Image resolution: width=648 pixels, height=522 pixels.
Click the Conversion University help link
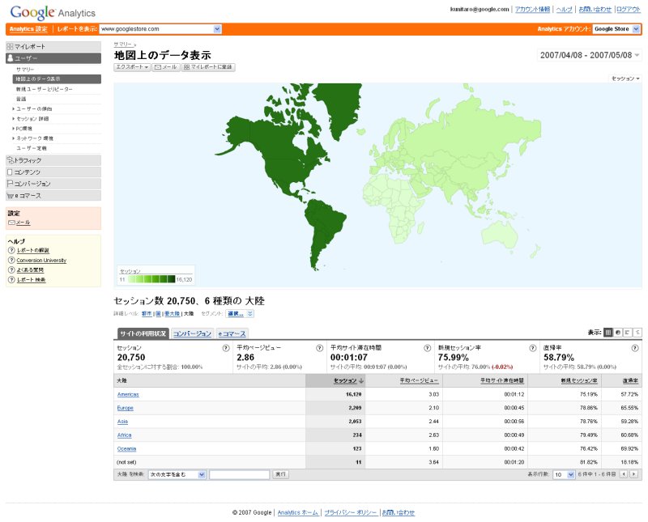click(x=41, y=261)
